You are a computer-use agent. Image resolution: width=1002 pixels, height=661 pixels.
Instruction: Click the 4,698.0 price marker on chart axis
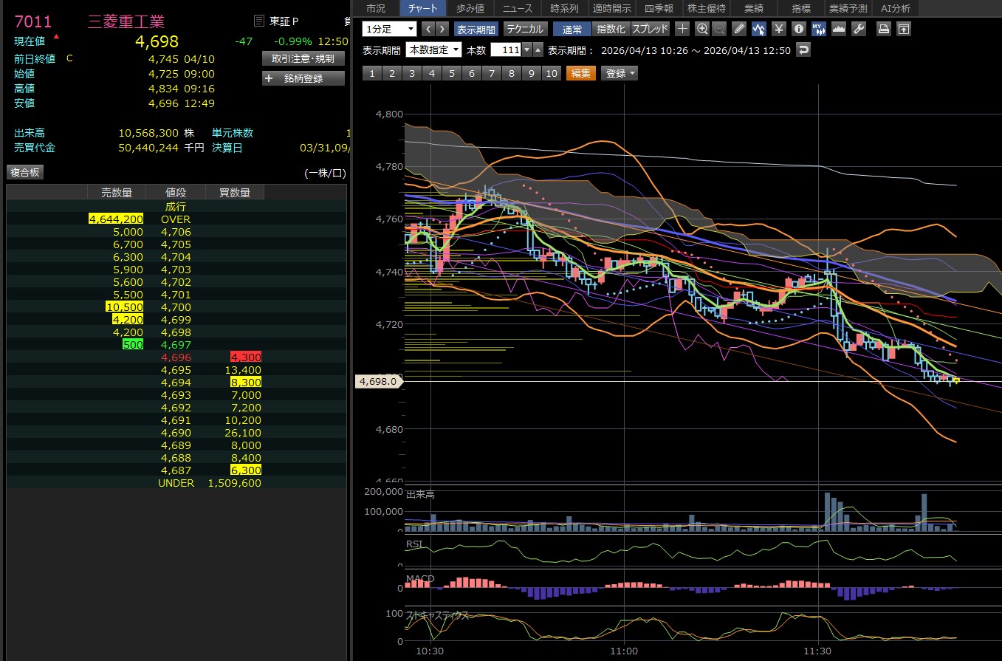(379, 381)
